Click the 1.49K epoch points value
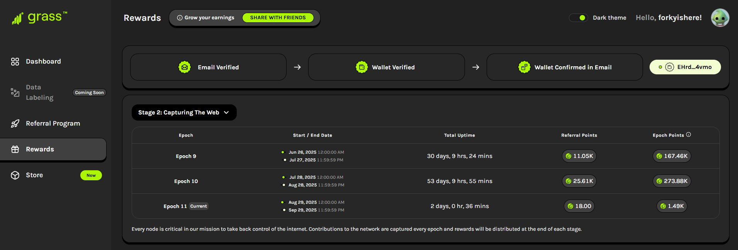 (x=676, y=206)
